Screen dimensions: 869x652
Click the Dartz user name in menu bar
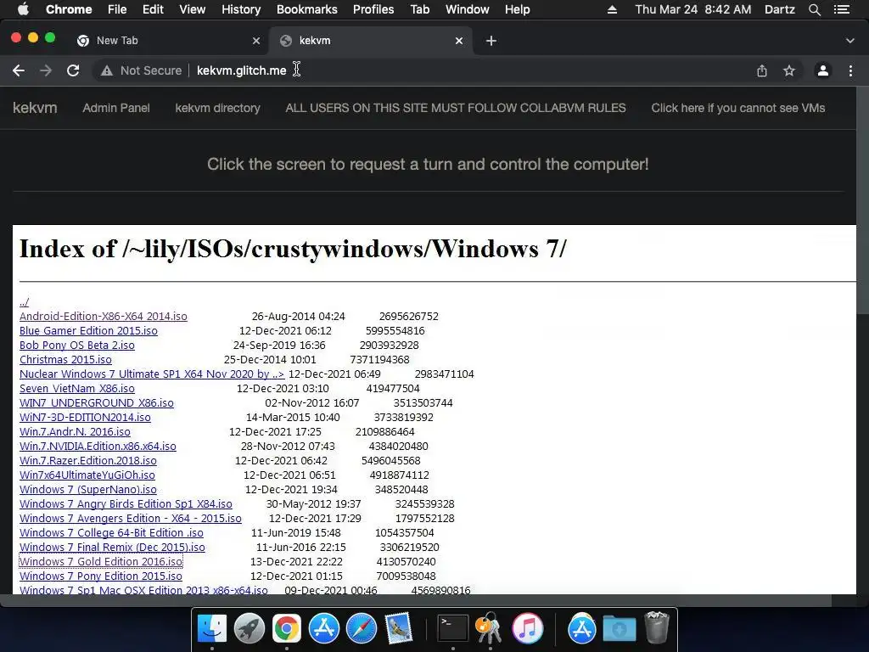780,9
